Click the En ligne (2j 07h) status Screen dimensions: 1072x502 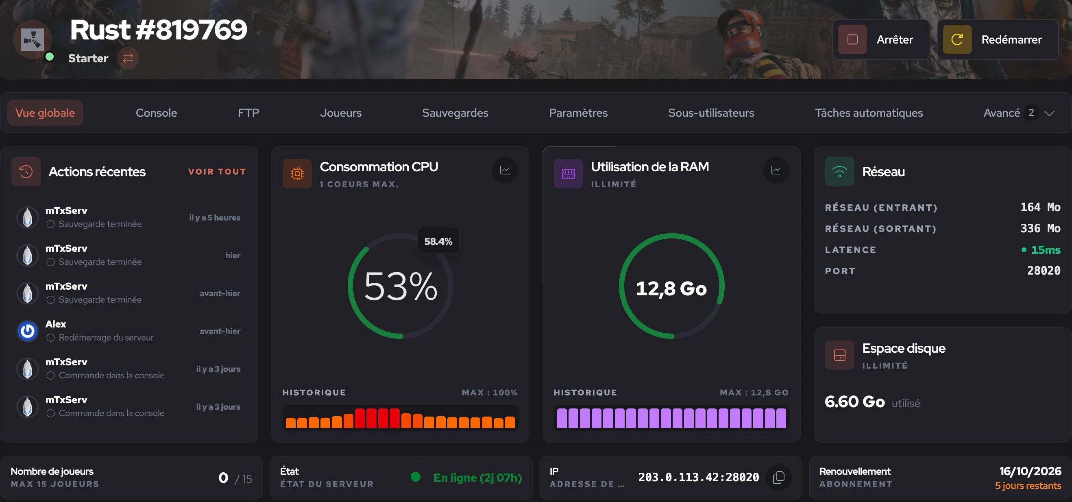(x=478, y=478)
